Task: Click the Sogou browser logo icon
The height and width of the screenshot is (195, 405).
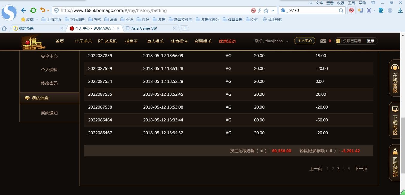Action: coord(9,12)
